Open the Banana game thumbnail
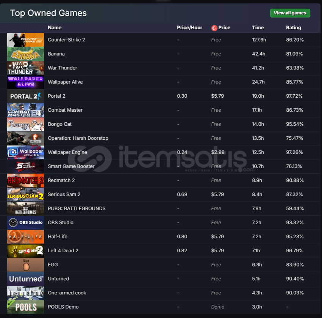322x318 pixels. click(x=25, y=54)
